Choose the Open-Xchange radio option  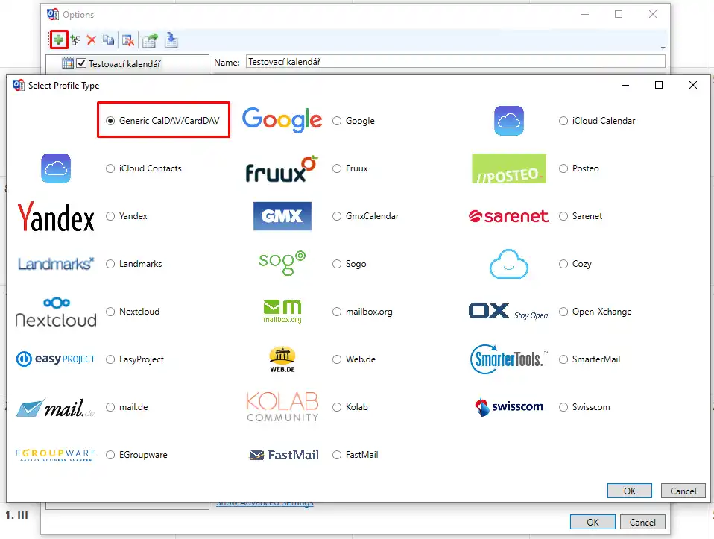pyautogui.click(x=563, y=312)
